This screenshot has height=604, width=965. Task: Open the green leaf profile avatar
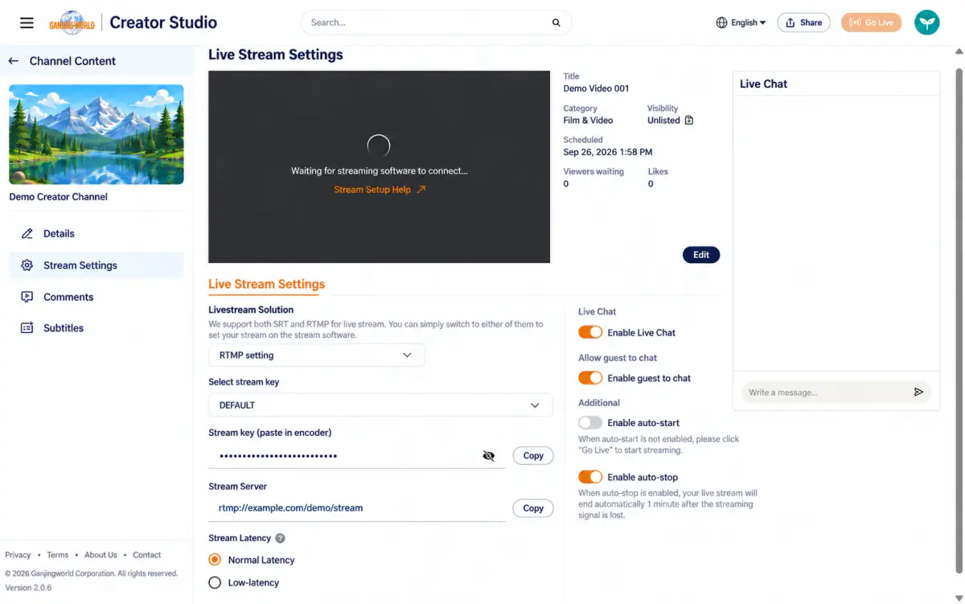tap(927, 23)
